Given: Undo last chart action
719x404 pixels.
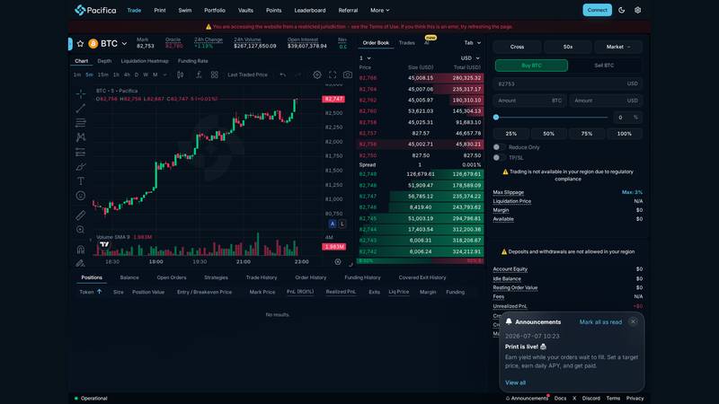Looking at the screenshot, I should tap(282, 75).
